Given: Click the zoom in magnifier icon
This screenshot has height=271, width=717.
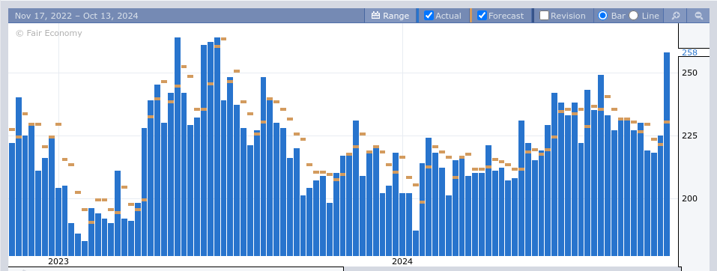Looking at the screenshot, I should click(675, 16).
